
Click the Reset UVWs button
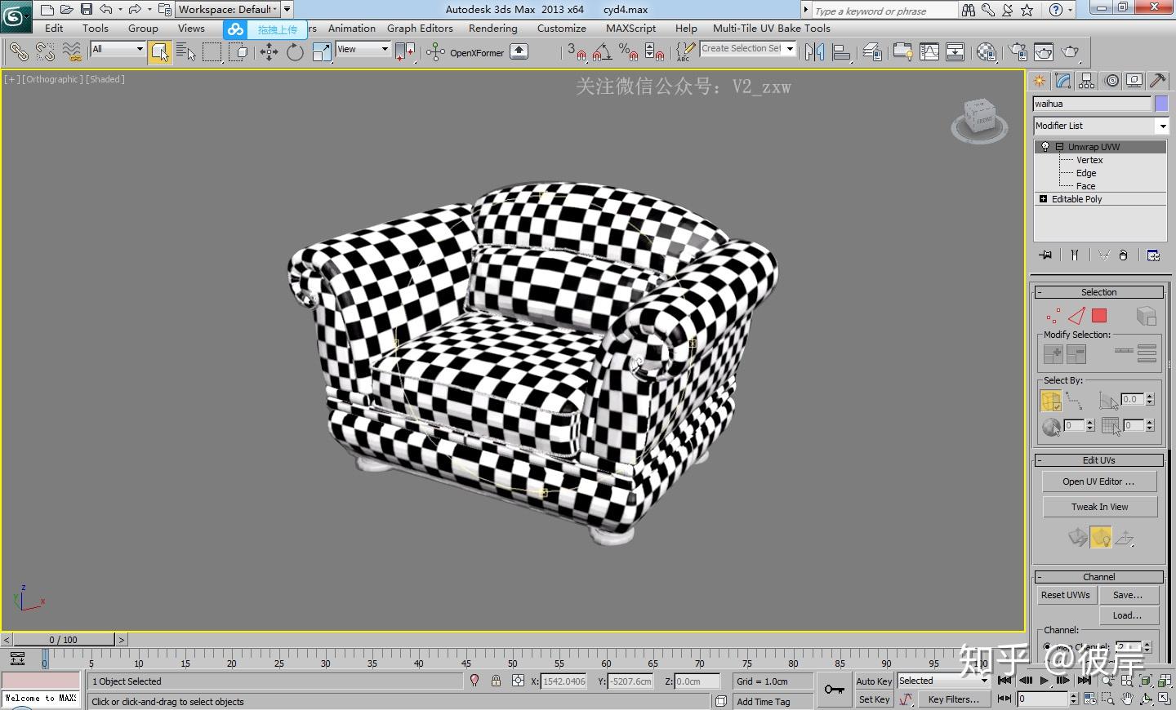pyautogui.click(x=1065, y=595)
